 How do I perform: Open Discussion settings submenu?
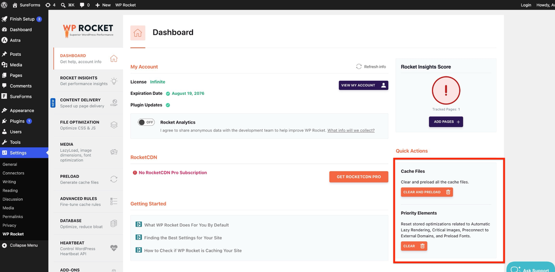[12, 199]
